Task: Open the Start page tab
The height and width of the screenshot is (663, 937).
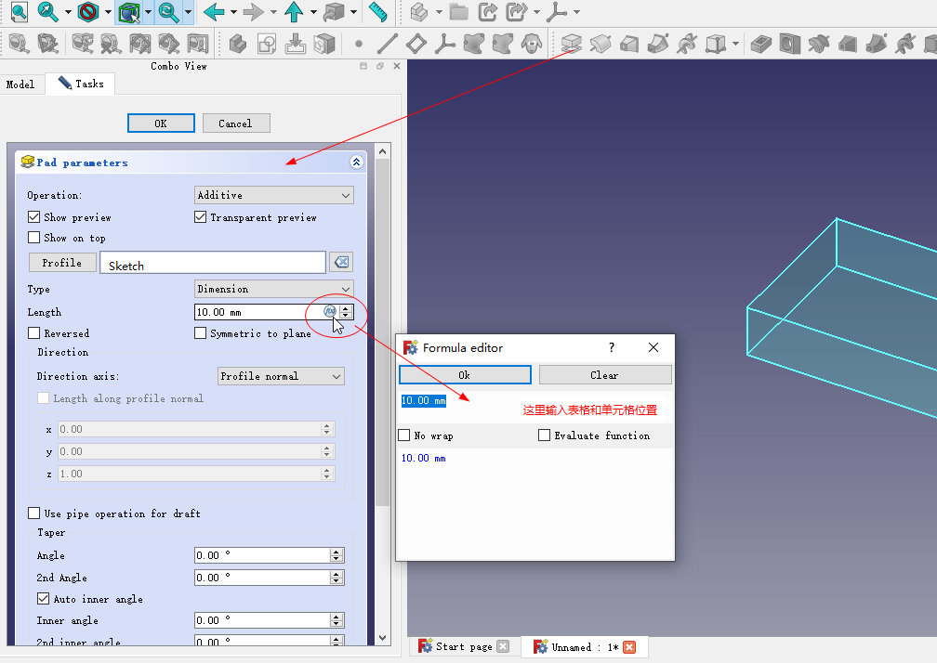Action: (464, 646)
